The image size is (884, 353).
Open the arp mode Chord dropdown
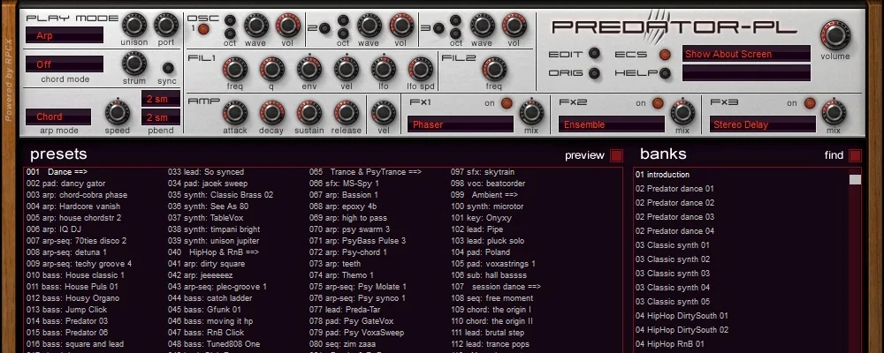pos(58,117)
